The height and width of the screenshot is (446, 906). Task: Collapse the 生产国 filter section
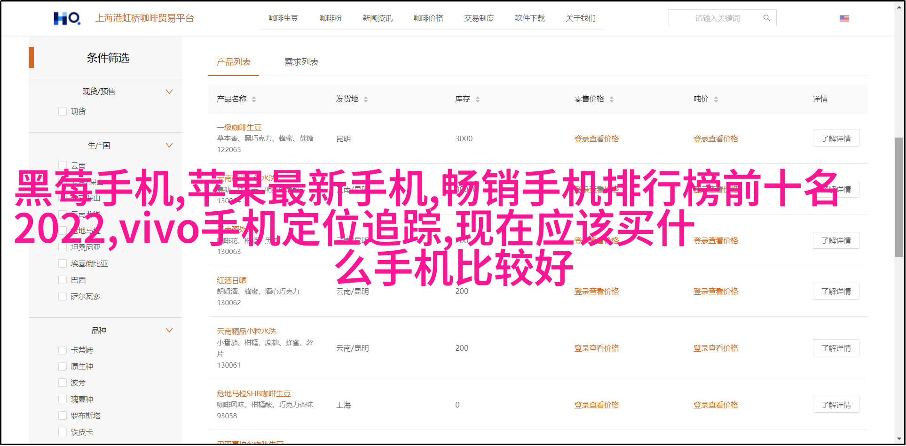[169, 145]
